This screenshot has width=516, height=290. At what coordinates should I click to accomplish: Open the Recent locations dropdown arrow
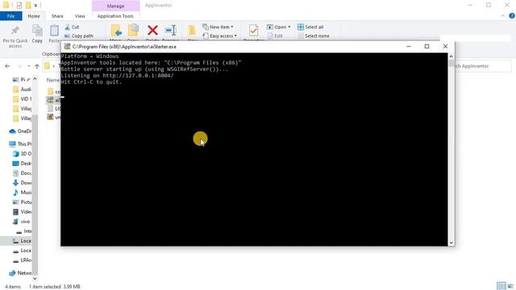[x=29, y=66]
